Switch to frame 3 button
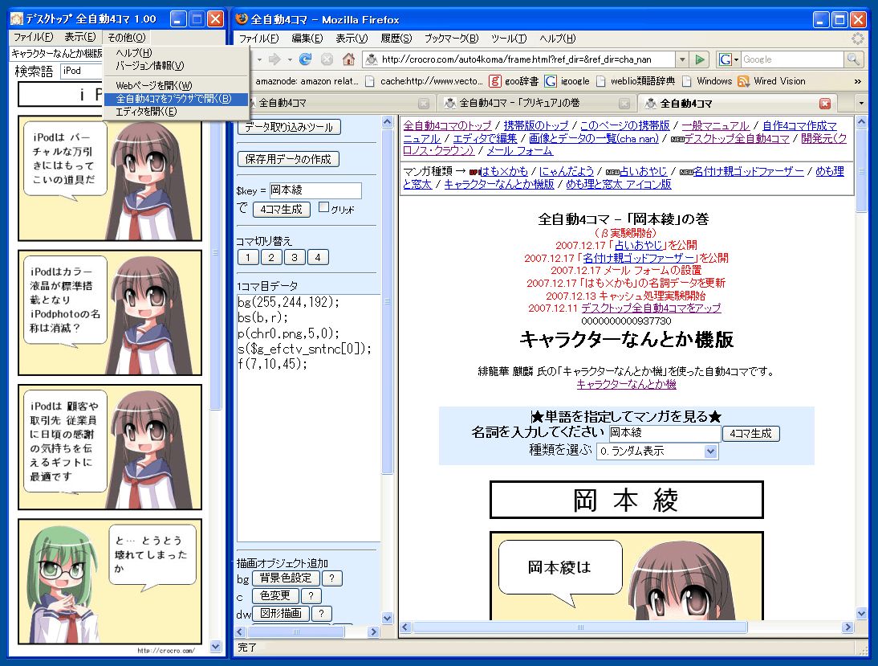Viewport: 878px width, 666px height. (x=295, y=257)
